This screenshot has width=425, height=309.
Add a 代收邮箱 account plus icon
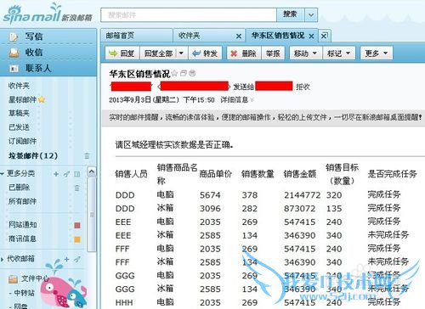(66, 259)
